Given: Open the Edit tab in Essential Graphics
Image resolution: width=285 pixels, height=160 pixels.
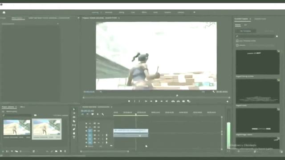Looking at the screenshot, I should pos(245,25).
